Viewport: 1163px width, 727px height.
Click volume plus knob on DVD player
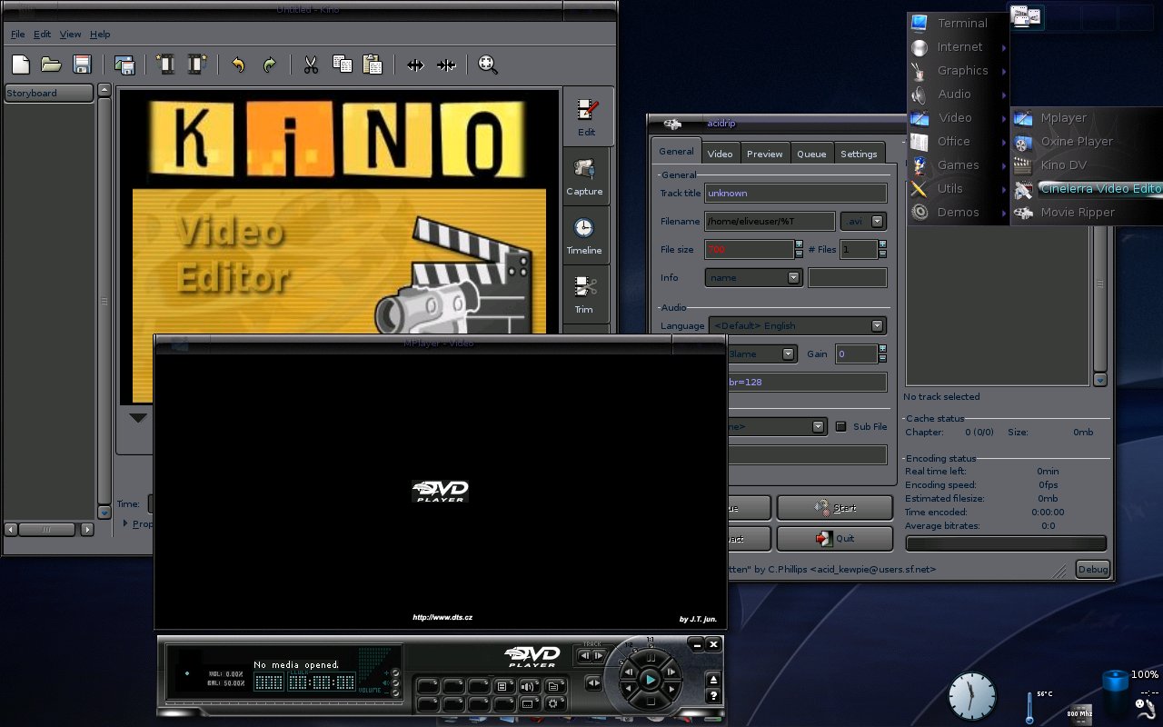click(395, 672)
